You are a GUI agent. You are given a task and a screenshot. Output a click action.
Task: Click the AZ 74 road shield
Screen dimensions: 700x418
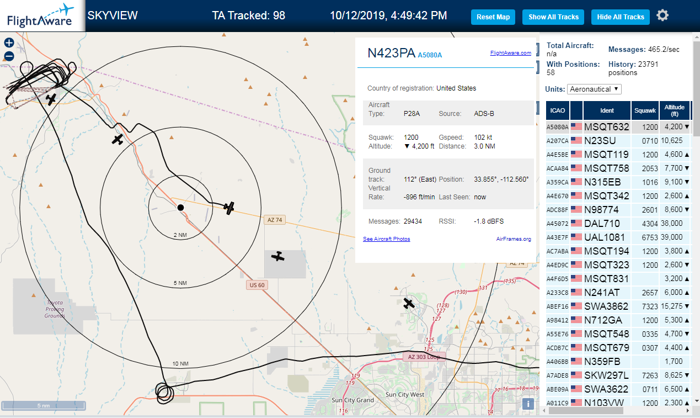click(275, 220)
